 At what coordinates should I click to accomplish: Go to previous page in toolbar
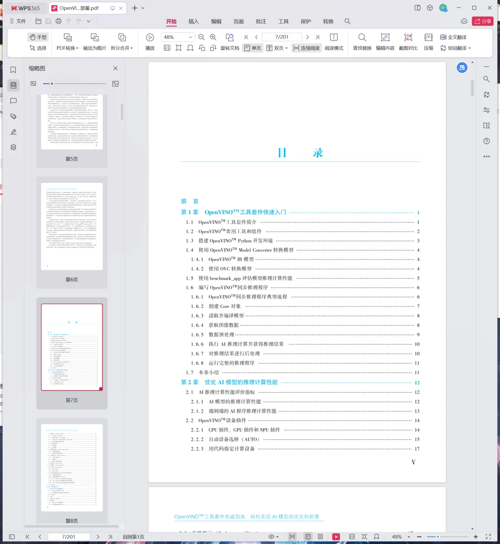[256, 37]
